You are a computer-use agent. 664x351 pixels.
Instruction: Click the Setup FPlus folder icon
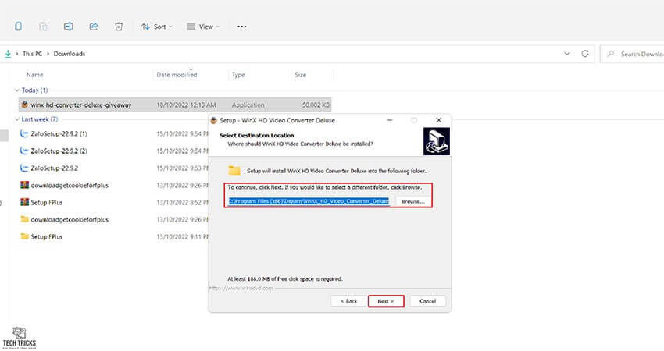(24, 237)
